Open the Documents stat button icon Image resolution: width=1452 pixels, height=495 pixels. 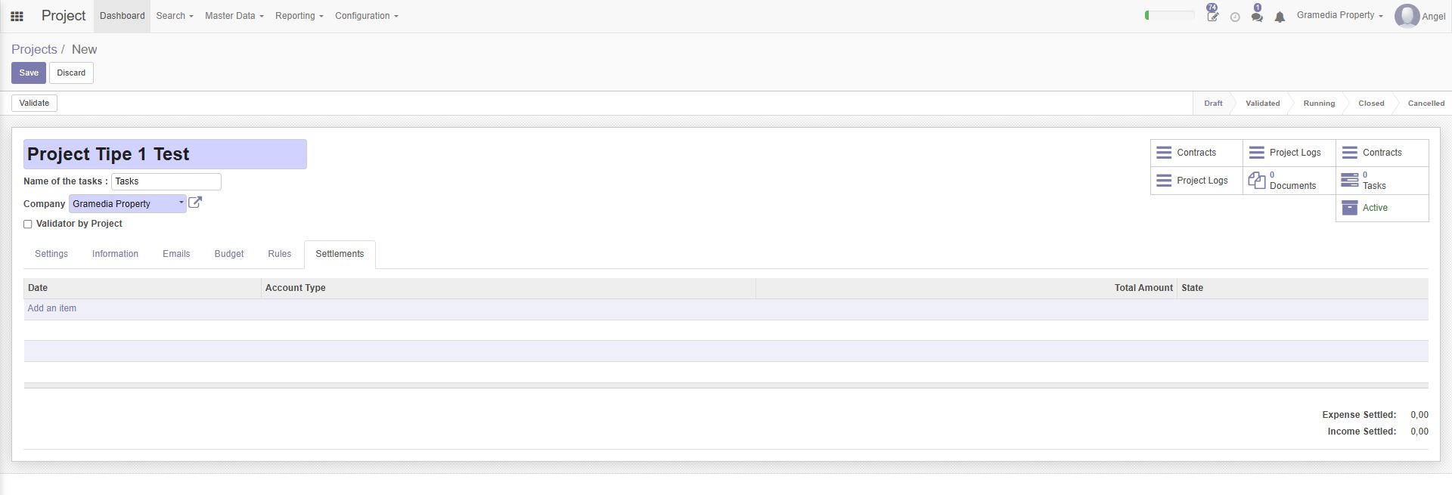(x=1257, y=181)
